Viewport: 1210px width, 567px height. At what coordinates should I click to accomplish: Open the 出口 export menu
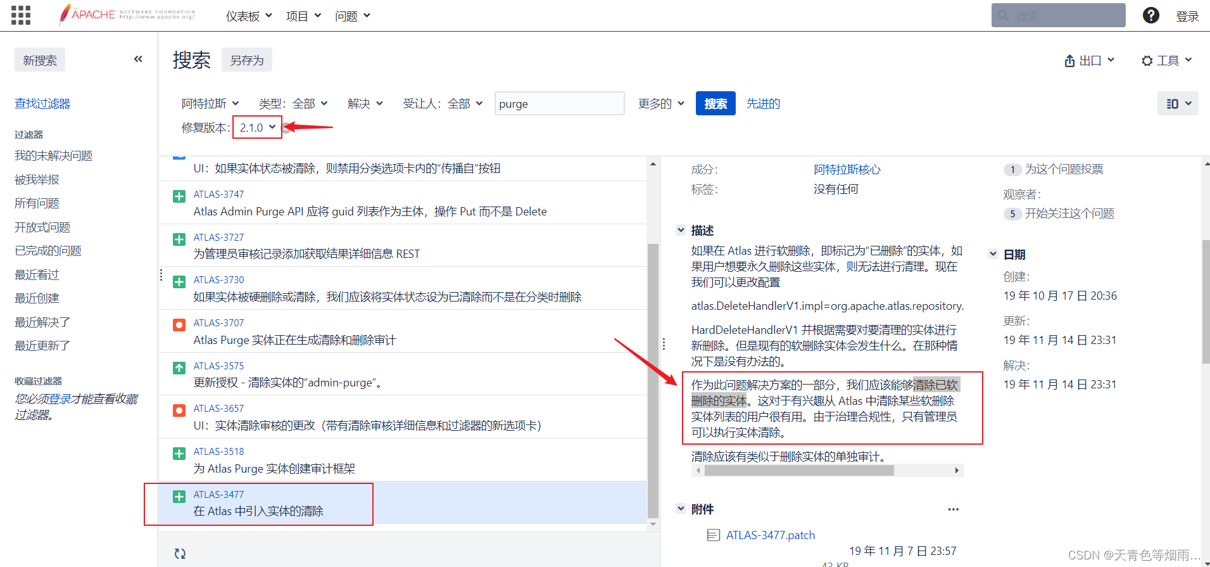point(1089,61)
